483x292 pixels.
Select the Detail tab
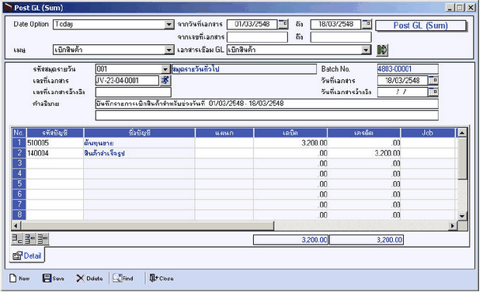click(x=27, y=255)
